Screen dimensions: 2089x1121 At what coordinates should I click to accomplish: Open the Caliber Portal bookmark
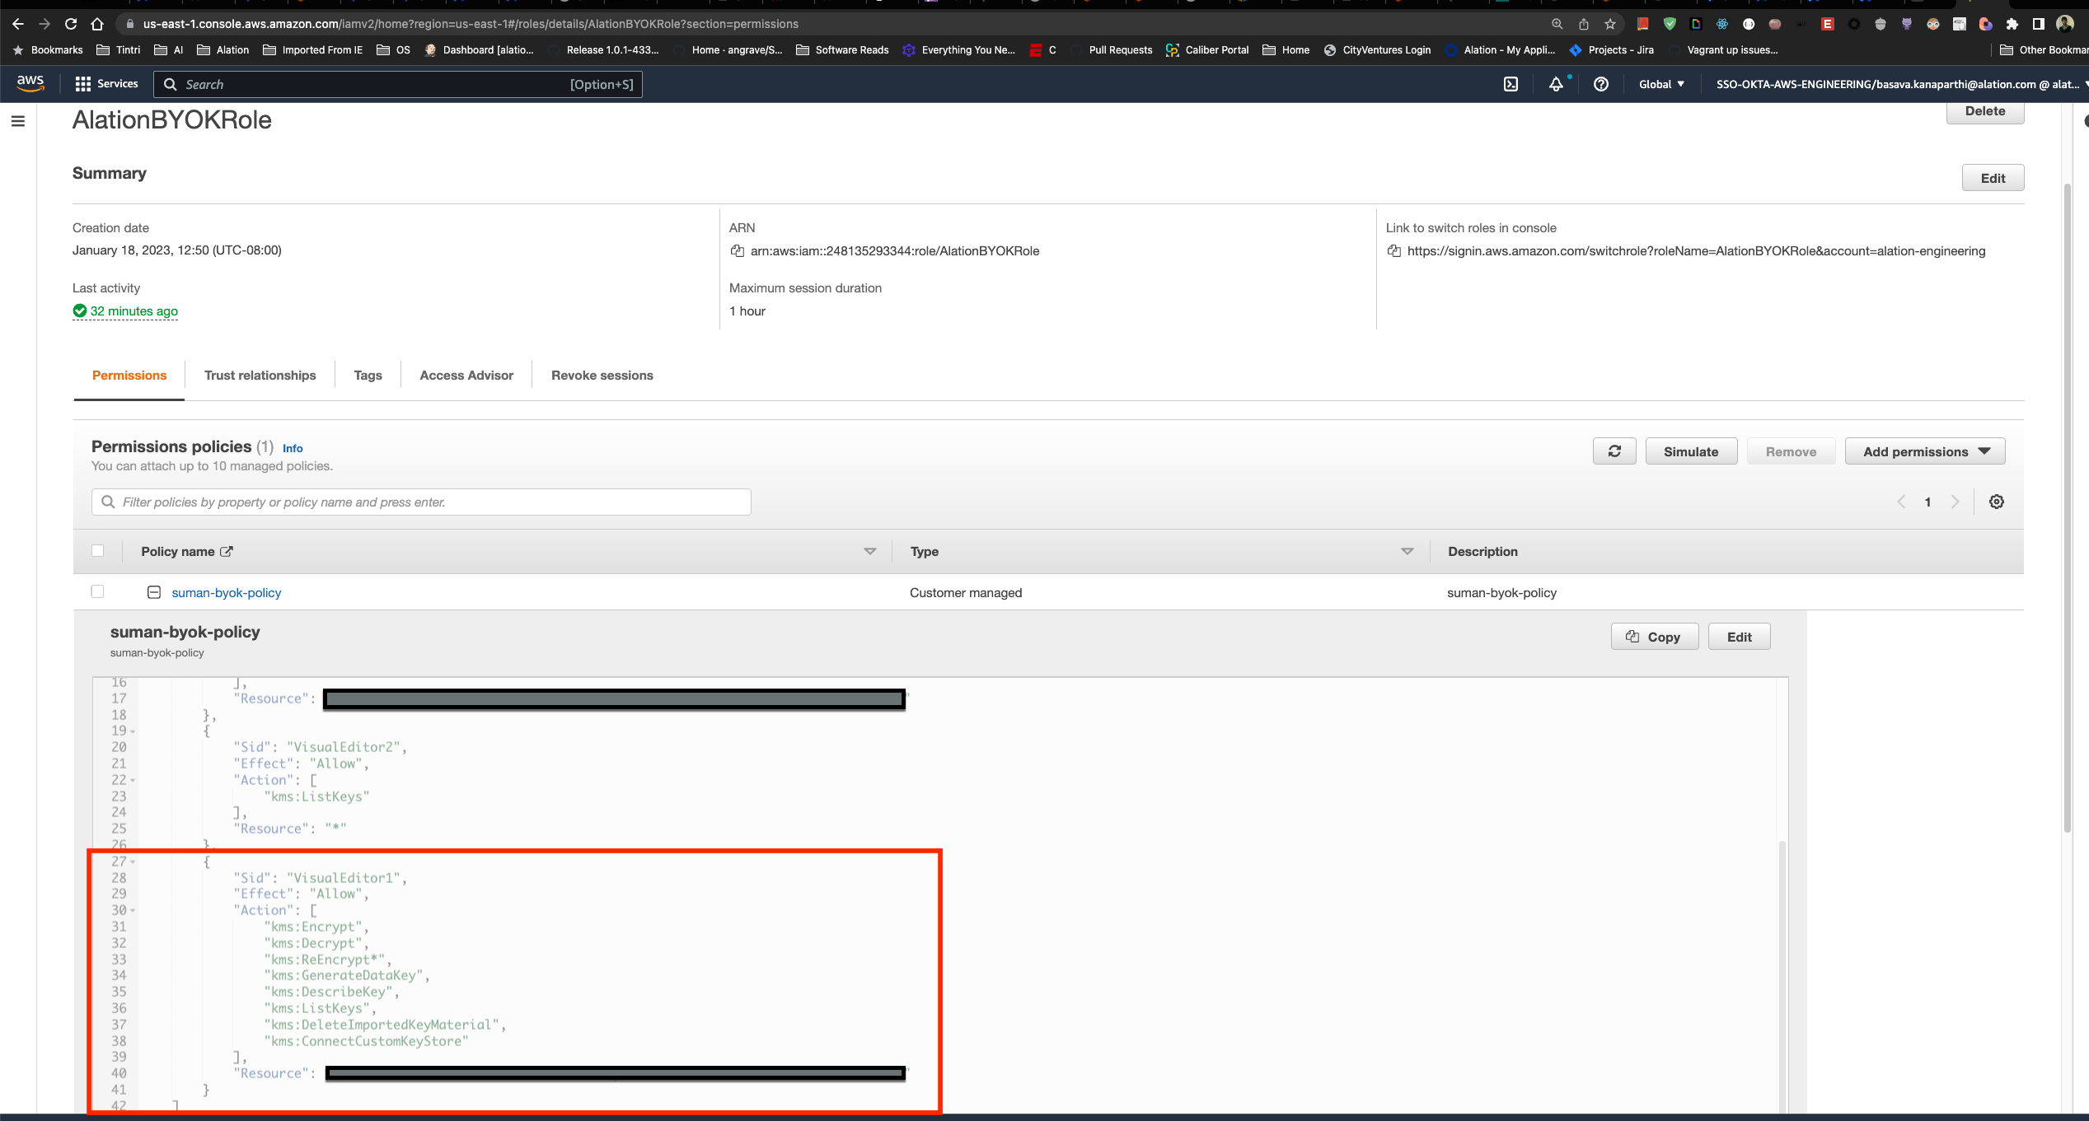1207,50
